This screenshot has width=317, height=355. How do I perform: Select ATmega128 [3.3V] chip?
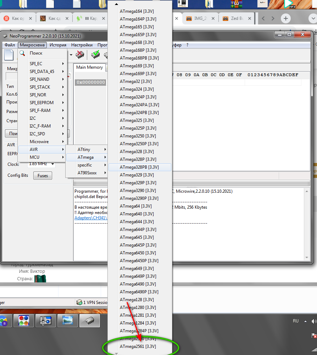coord(137,299)
